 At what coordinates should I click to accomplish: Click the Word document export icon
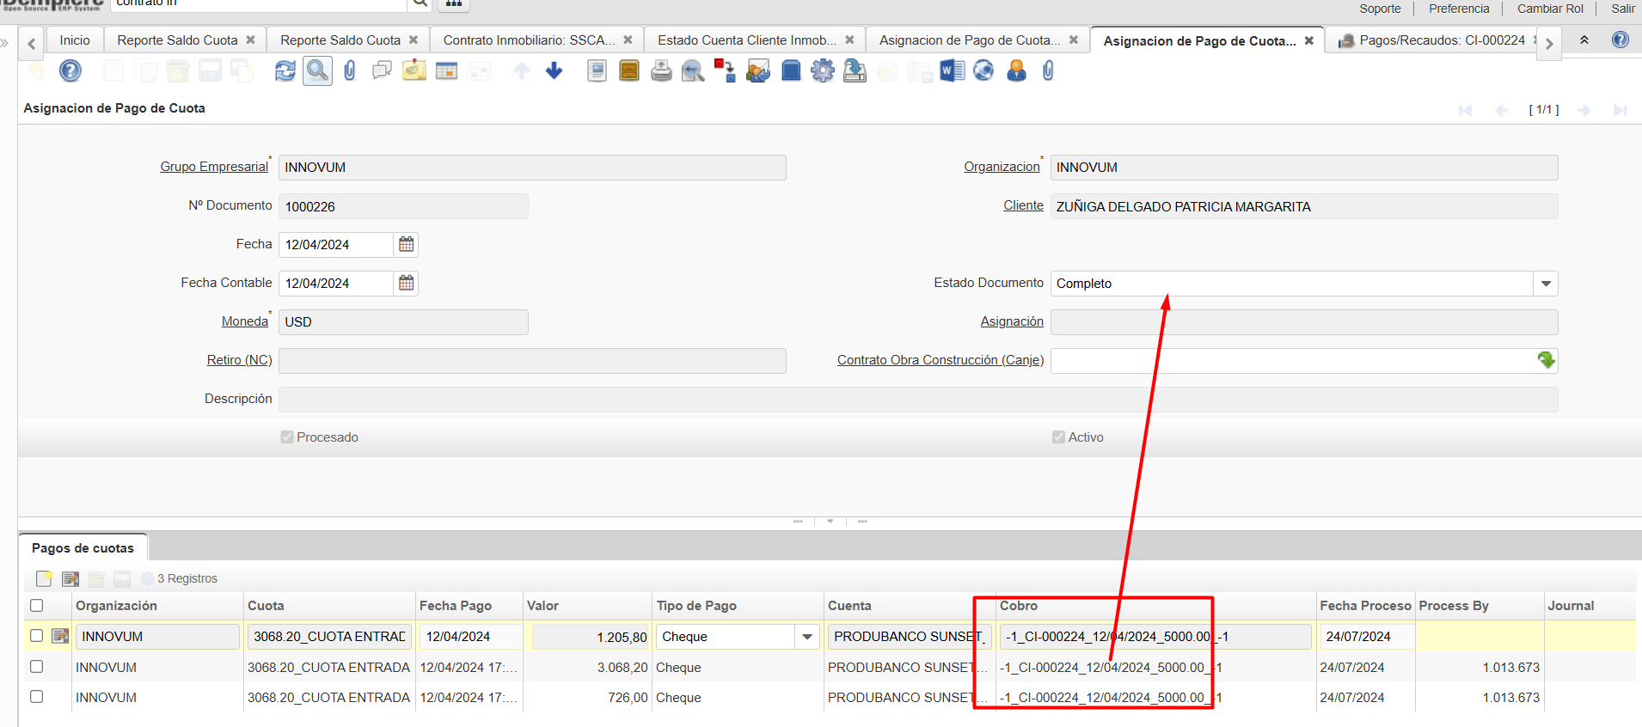pos(952,70)
